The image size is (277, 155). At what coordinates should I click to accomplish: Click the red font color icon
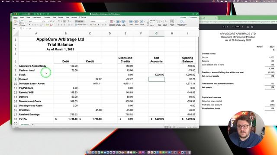coord(51,25)
